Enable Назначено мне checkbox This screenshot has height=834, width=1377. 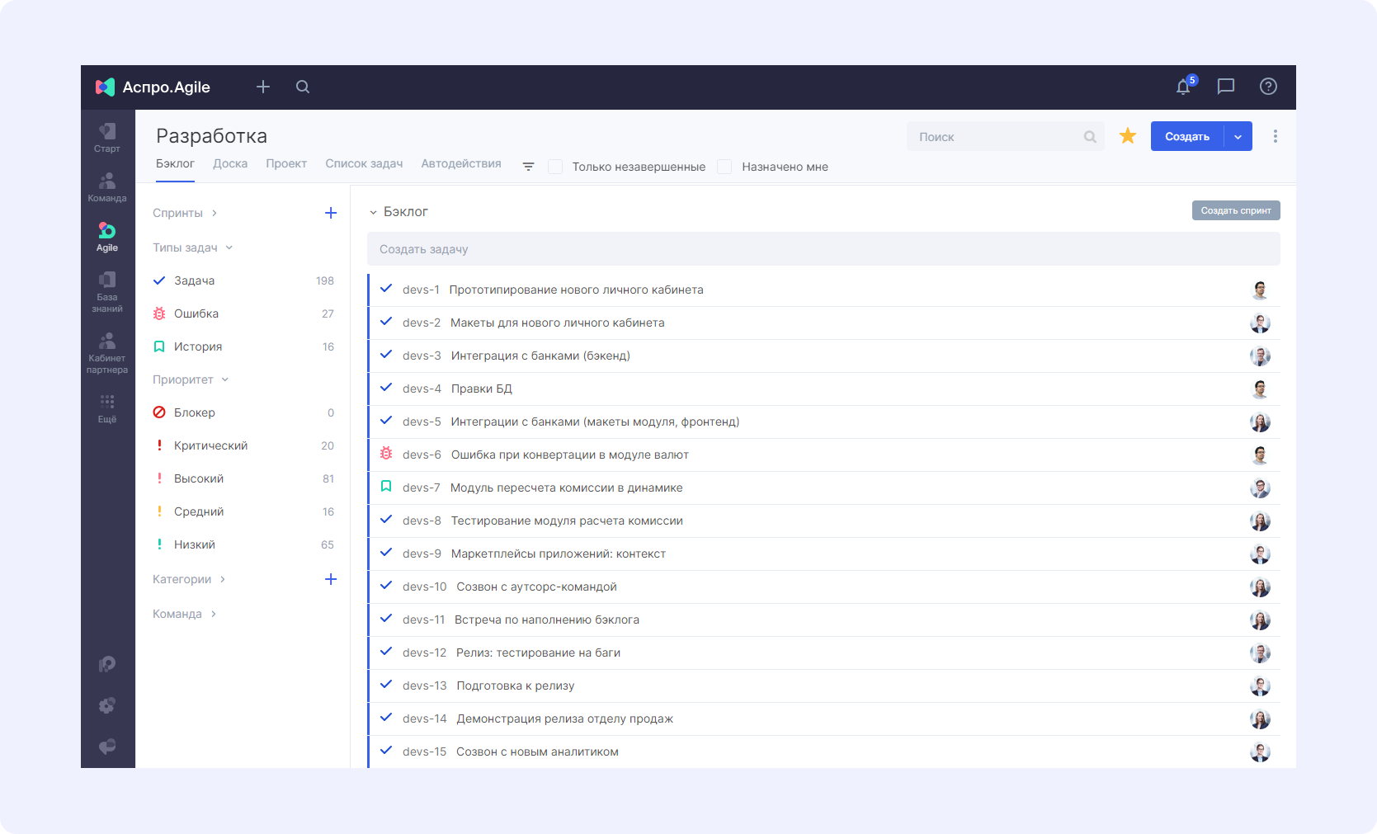[724, 167]
